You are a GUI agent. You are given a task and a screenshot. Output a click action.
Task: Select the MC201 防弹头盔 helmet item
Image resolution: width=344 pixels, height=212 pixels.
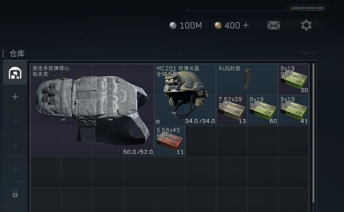pos(185,95)
